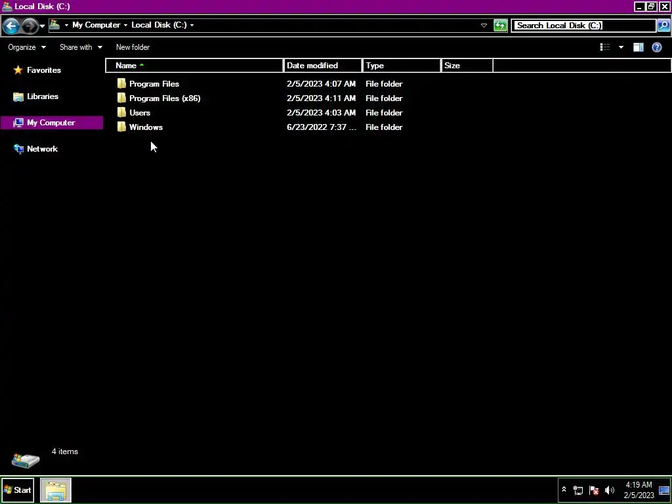This screenshot has height=504, width=672.
Task: Click File folder type in Users row
Action: [x=384, y=113]
